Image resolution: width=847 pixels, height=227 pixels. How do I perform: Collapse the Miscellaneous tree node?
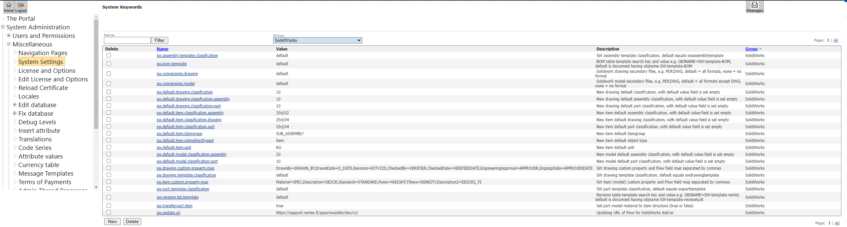coord(9,44)
